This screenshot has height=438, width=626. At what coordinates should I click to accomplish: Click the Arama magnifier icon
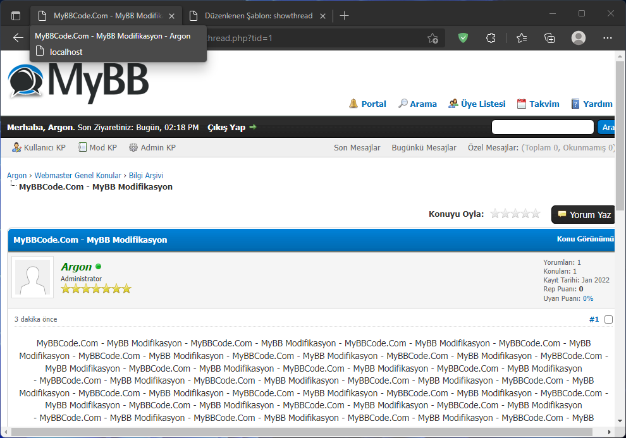click(403, 104)
